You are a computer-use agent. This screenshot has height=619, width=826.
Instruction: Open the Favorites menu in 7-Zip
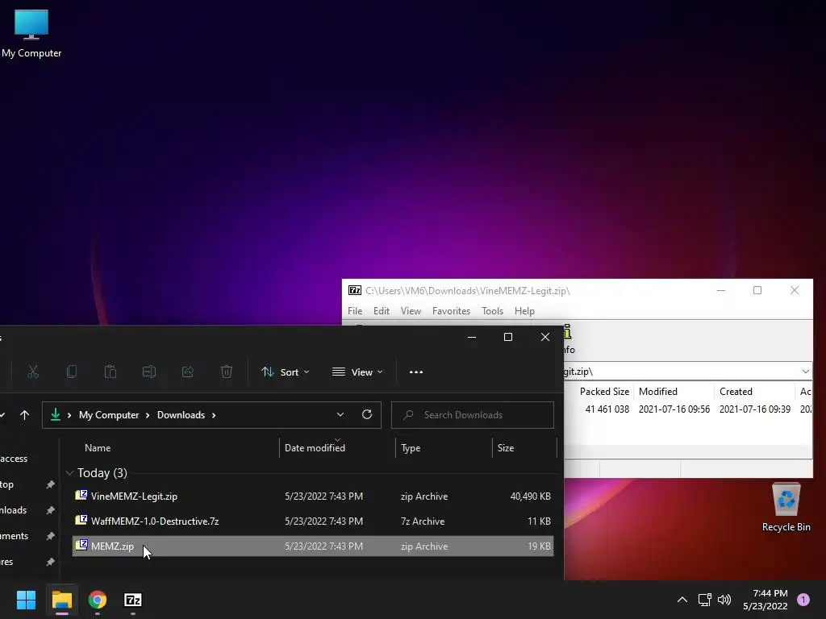click(x=451, y=311)
